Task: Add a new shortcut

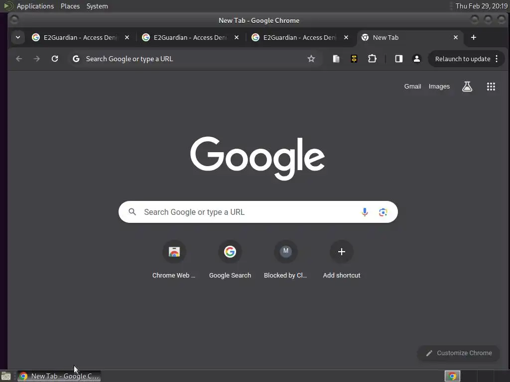Action: (x=342, y=260)
